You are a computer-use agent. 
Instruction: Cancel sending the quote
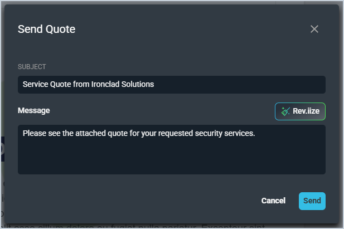(273, 201)
